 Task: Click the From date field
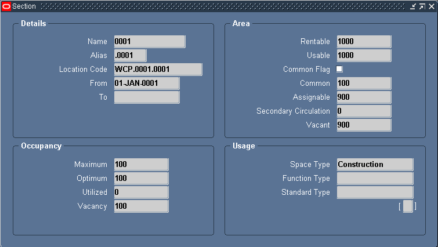[147, 83]
